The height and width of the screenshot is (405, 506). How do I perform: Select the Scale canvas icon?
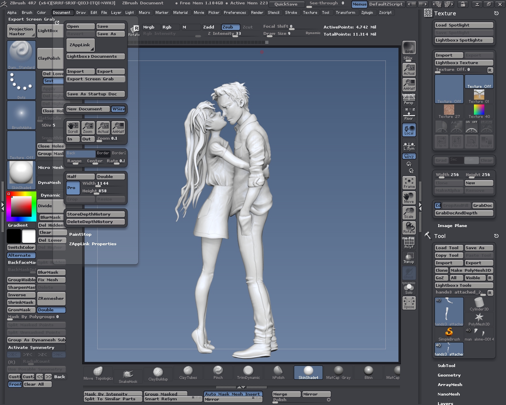pyautogui.click(x=409, y=213)
